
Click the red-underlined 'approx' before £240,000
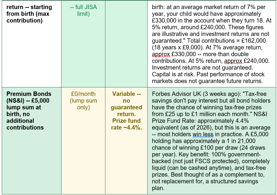(233, 61)
